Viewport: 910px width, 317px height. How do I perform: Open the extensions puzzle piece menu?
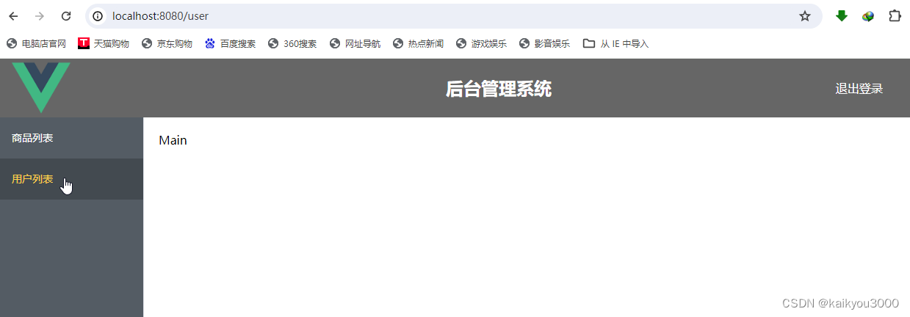click(x=895, y=16)
